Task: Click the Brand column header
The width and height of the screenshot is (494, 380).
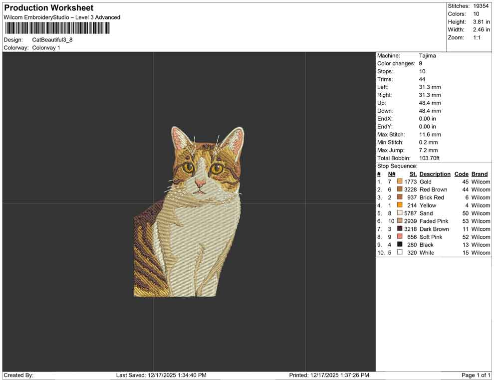Action: tap(480, 174)
